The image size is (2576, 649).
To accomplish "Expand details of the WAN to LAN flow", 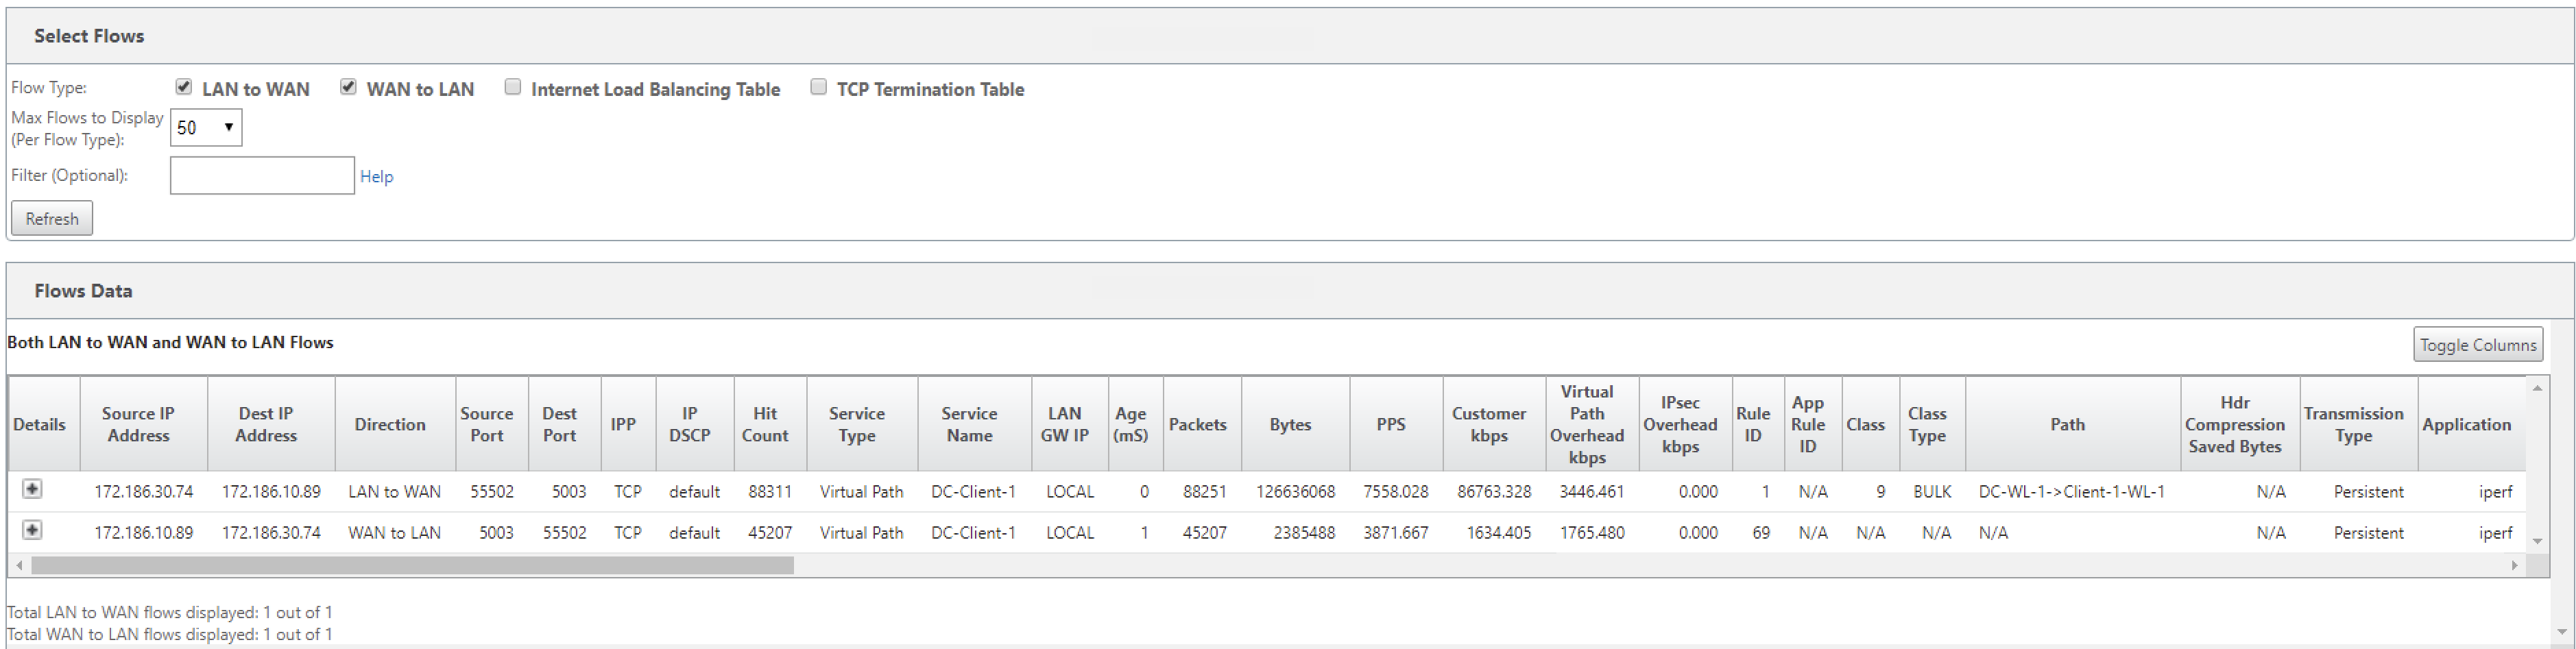I will pos(32,530).
